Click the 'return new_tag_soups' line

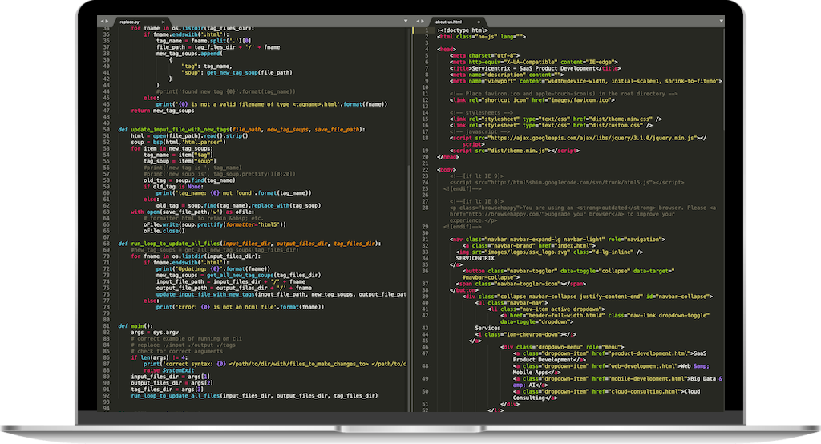point(162,111)
